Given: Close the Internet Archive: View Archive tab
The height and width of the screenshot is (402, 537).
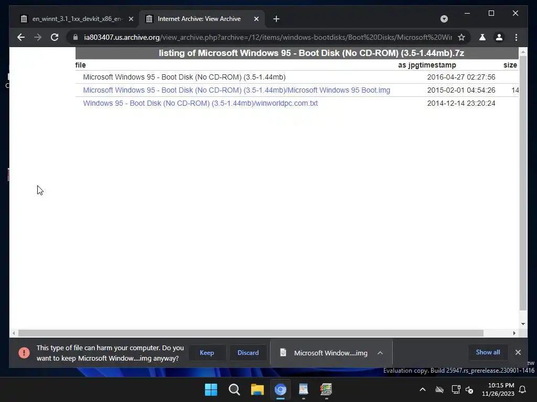Looking at the screenshot, I should coord(256,19).
